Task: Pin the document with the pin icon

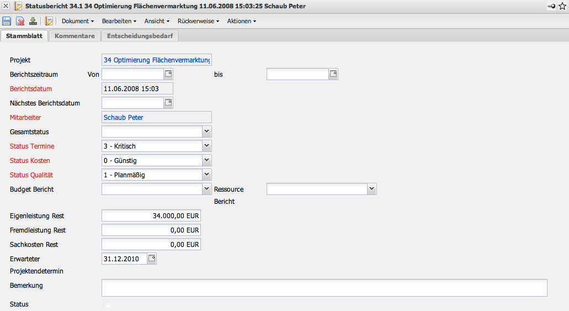Action: (551, 6)
